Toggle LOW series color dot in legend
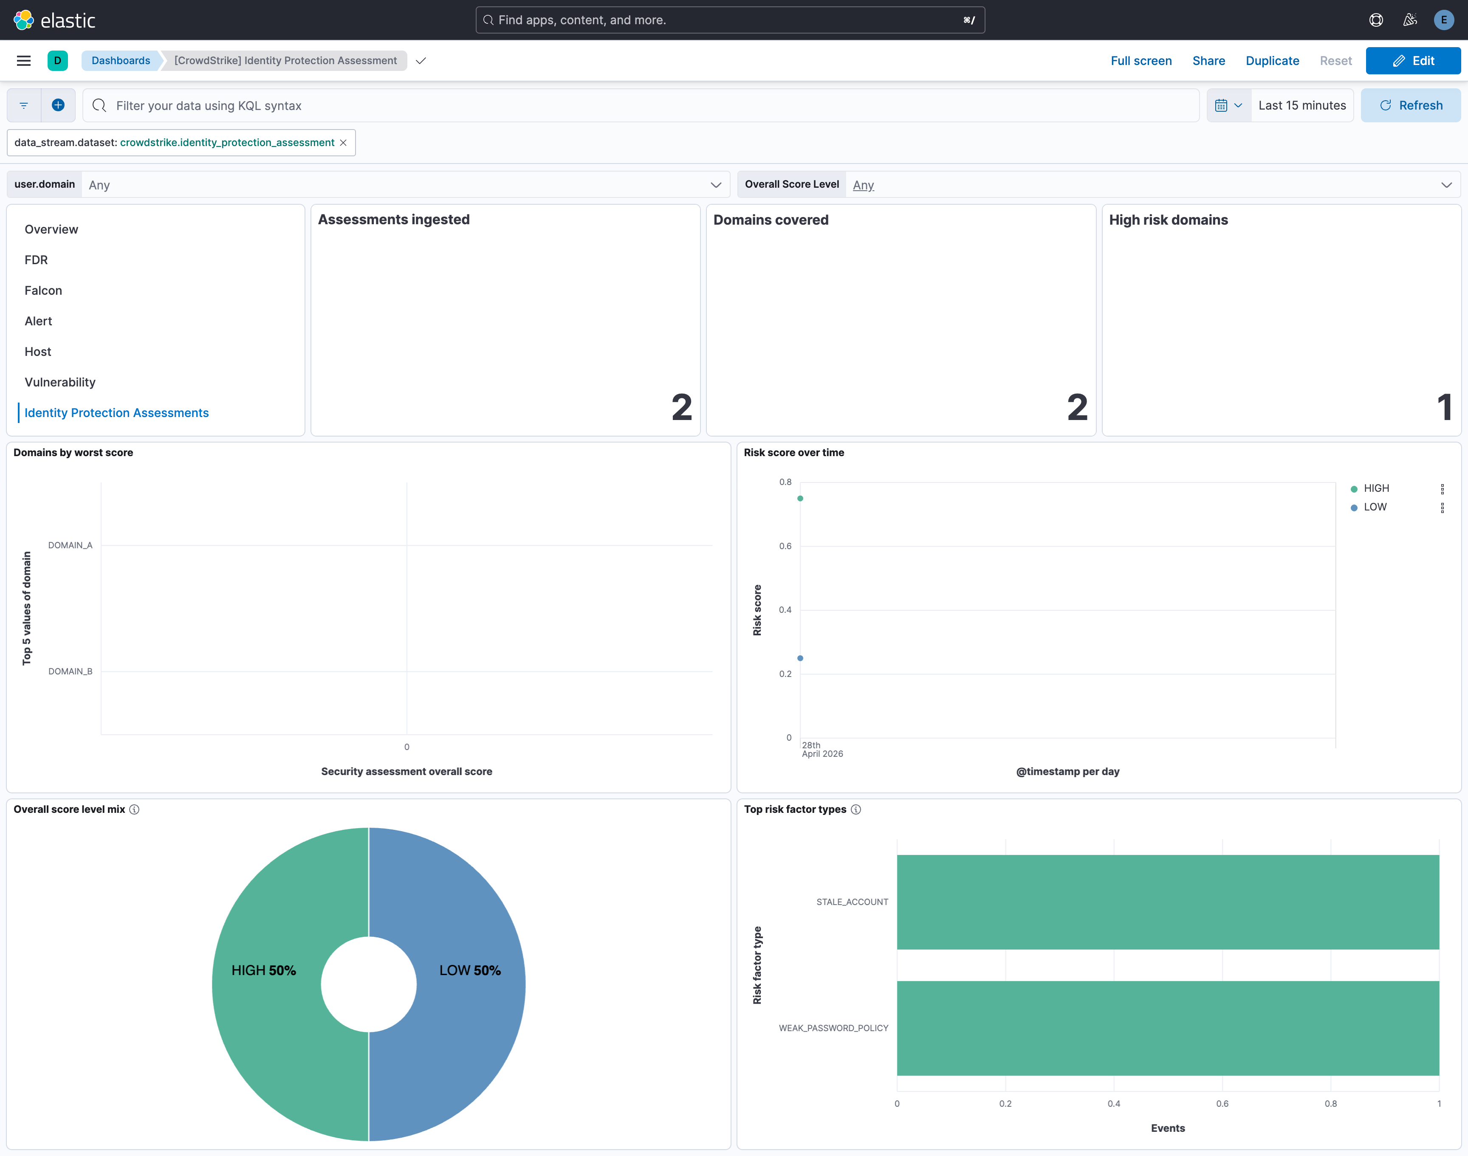The image size is (1468, 1156). pos(1354,508)
